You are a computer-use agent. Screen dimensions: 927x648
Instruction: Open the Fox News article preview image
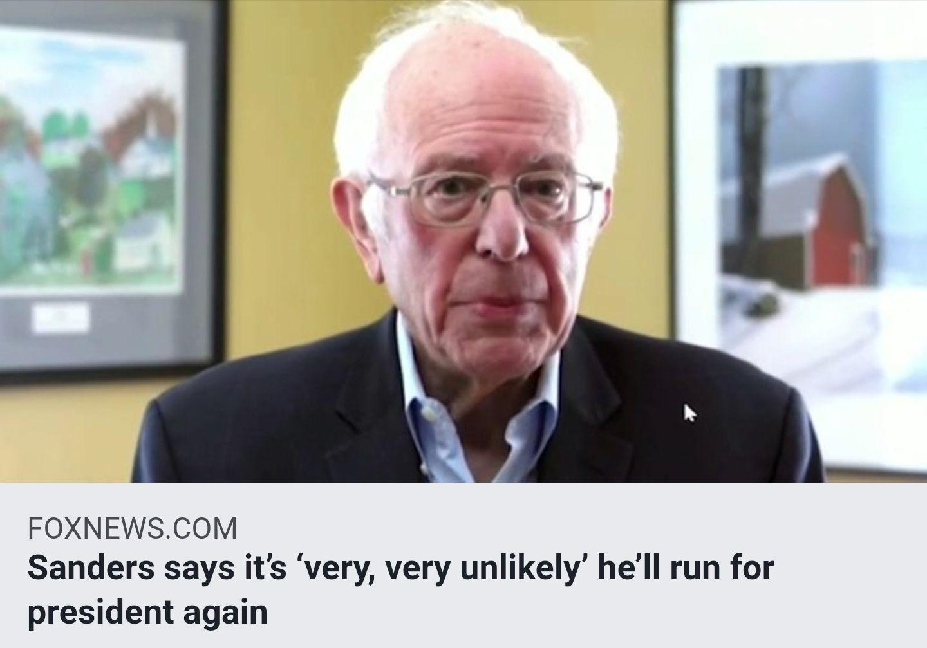point(464,241)
